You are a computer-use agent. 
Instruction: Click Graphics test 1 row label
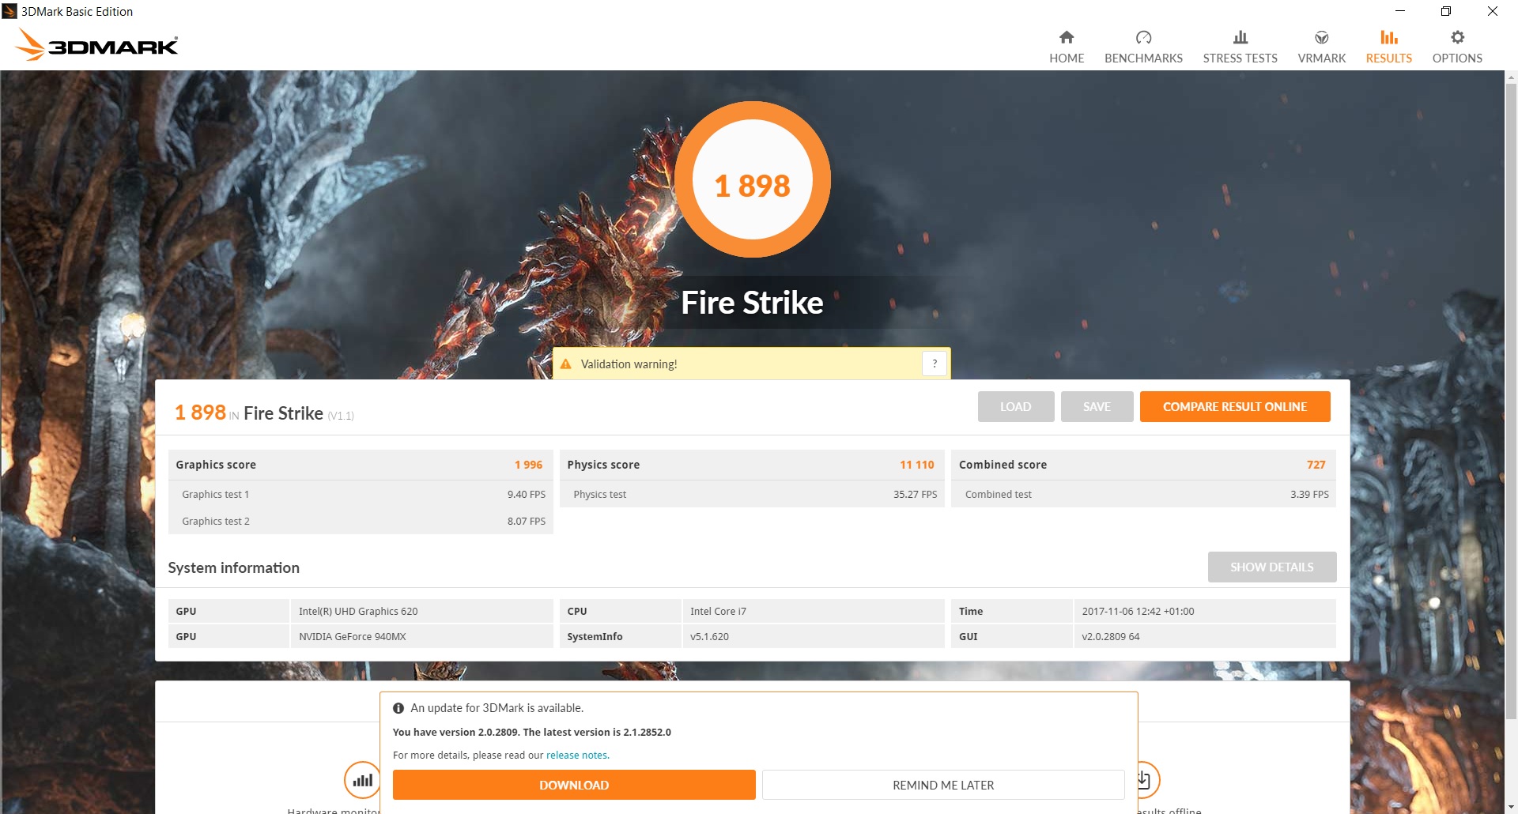tap(215, 495)
